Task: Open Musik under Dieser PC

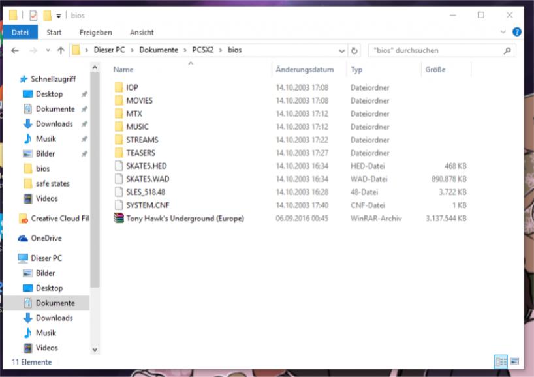Action: coord(46,333)
